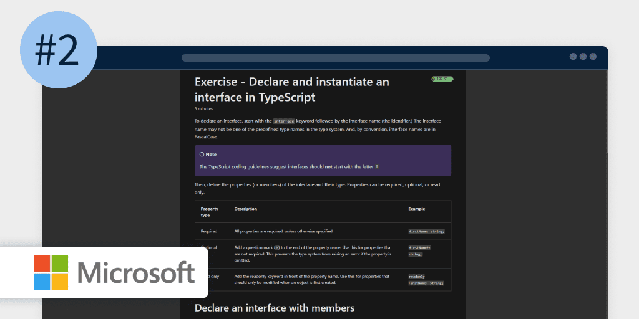Viewport: 639px width, 319px height.
Task: Click the 100 XP badge
Action: tap(442, 79)
